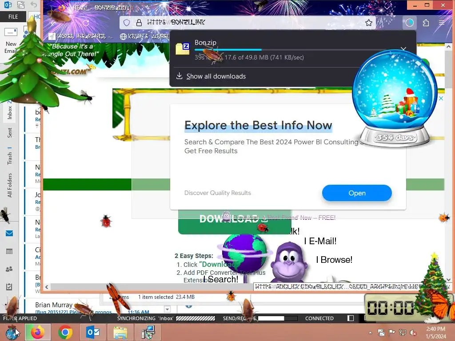
Task: Click the vertical scrollbar down arrow
Action: tap(448, 280)
